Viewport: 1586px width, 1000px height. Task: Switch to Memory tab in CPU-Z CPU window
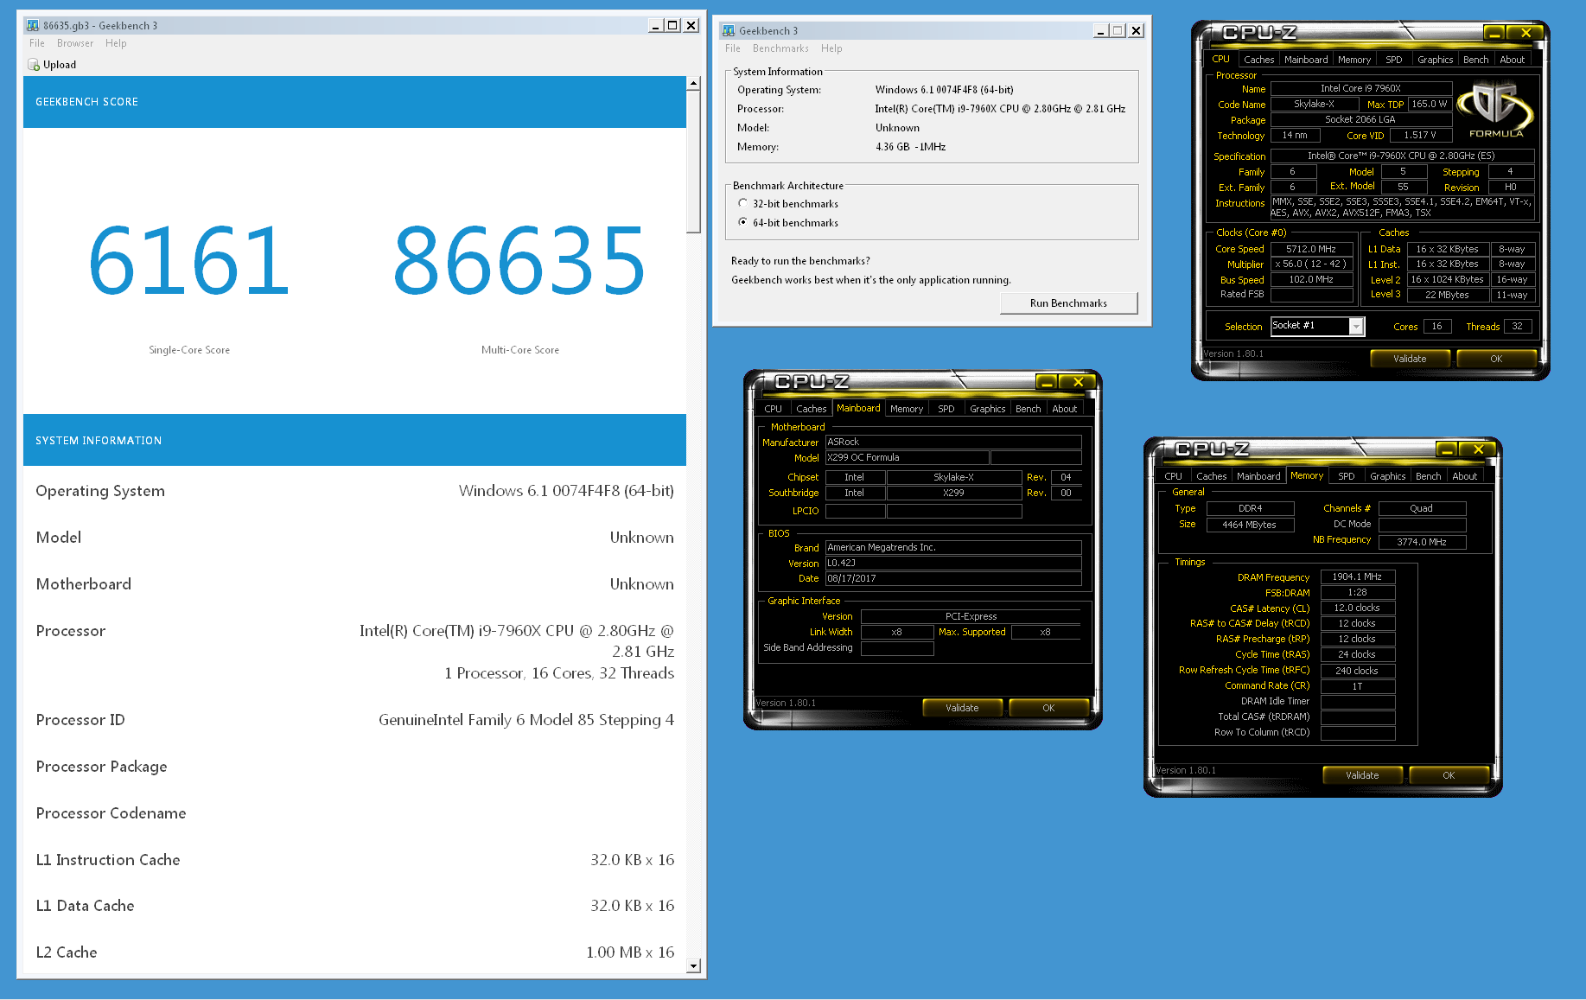tap(1354, 60)
